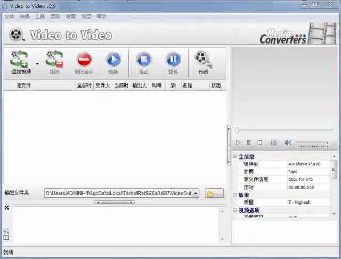Collapse the 主信息 section in properties
Image resolution: width=341 pixels, height=259 pixels.
[x=235, y=157]
